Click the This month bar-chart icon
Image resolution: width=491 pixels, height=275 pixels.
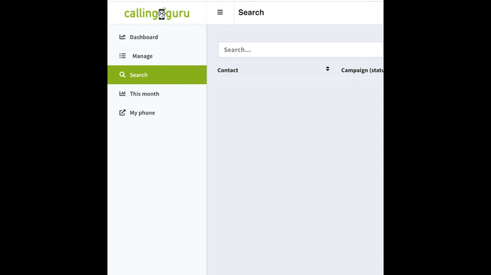point(122,93)
